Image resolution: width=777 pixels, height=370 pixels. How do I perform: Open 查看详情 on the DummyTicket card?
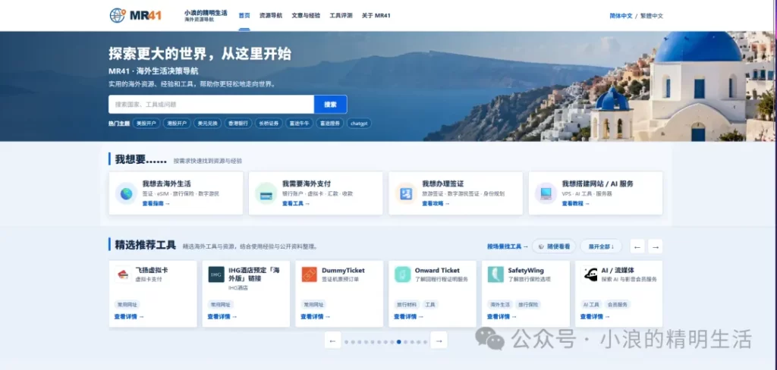coord(316,317)
